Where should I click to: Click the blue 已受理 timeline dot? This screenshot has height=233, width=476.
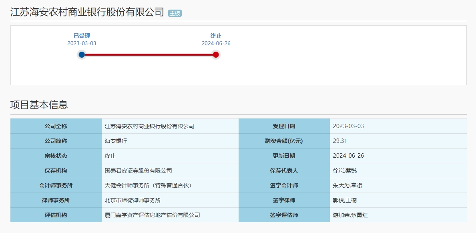(82, 54)
